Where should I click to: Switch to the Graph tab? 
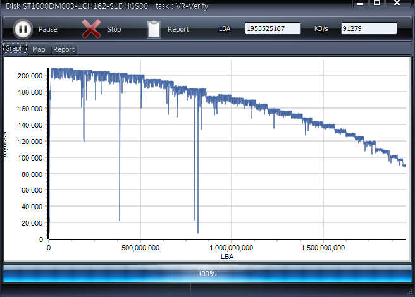(x=15, y=49)
